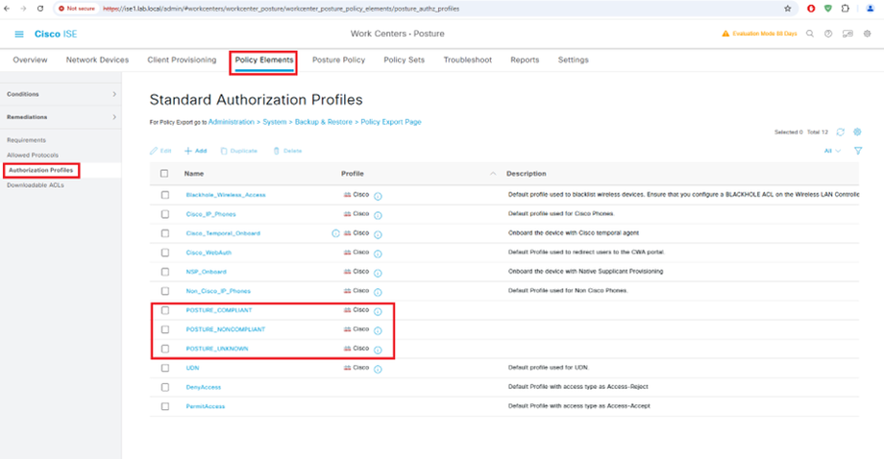This screenshot has width=884, height=459.
Task: Click info icon beside POSTURE_COMPLIANT profile
Action: [378, 311]
